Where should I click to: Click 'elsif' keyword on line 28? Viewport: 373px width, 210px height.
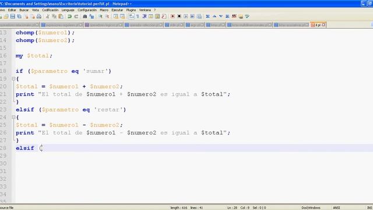coord(25,148)
